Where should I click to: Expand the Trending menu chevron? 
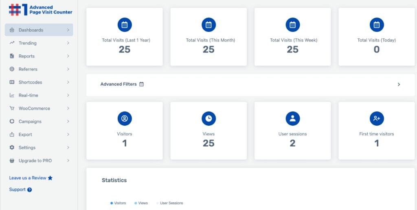point(68,43)
